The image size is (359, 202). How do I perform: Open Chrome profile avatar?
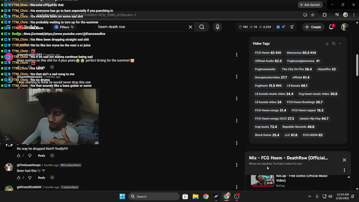(346, 15)
